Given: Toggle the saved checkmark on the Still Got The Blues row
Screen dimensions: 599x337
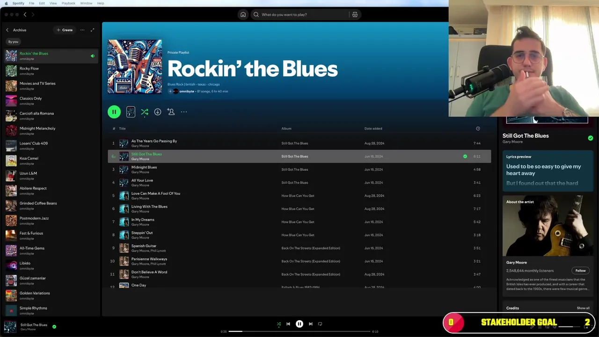Looking at the screenshot, I should [x=465, y=156].
